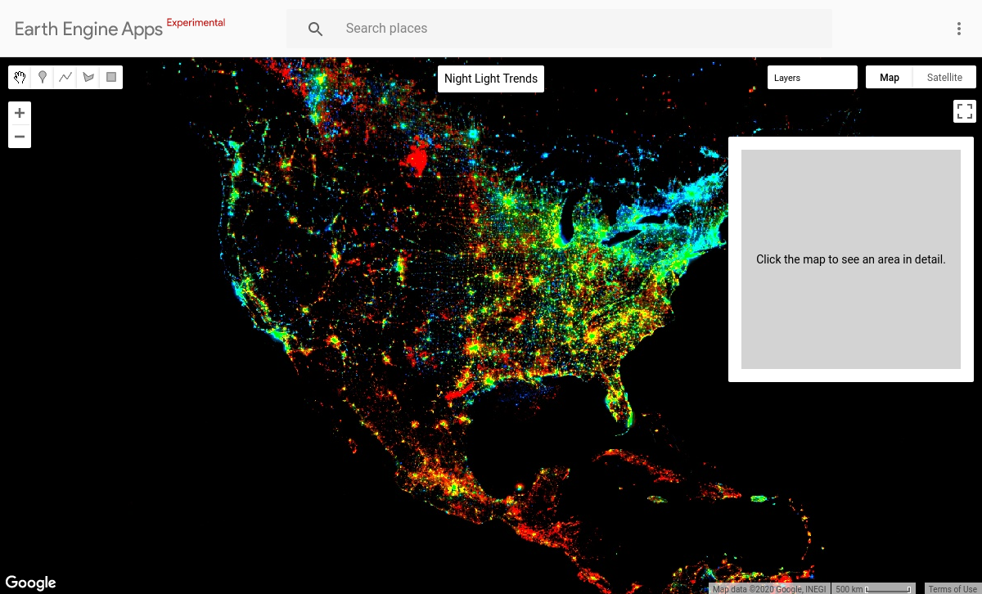Viewport: 982px width, 594px height.
Task: Select the rectangle drawing tool
Action: click(x=111, y=77)
